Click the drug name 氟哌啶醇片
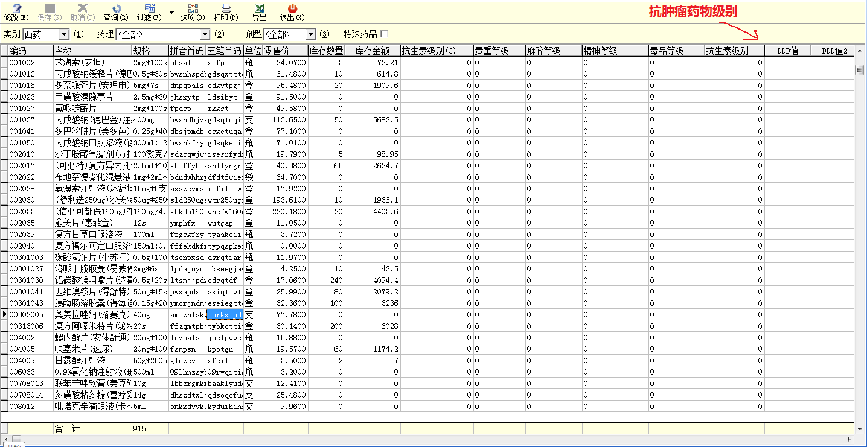 click(92, 109)
